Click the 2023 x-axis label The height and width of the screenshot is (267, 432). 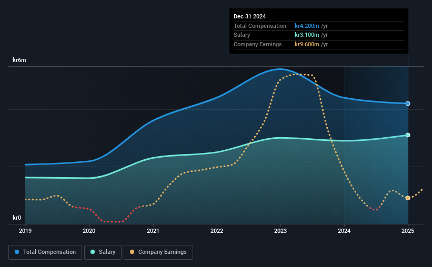[x=280, y=231]
